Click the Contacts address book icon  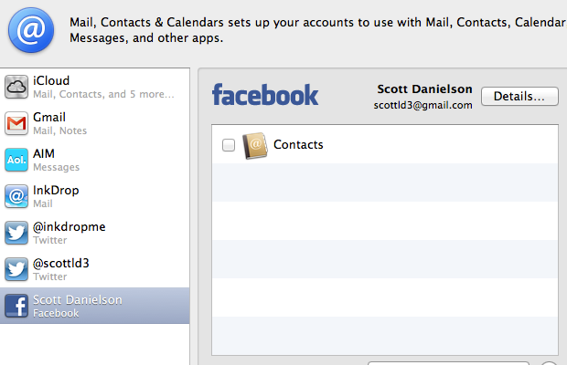255,145
